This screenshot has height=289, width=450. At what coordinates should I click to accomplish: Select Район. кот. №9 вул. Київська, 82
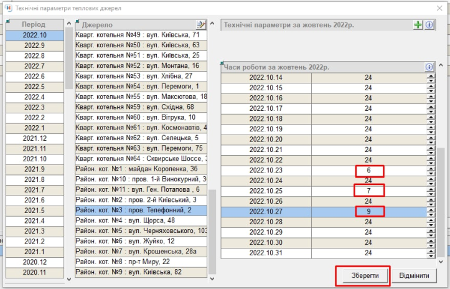[x=141, y=272]
